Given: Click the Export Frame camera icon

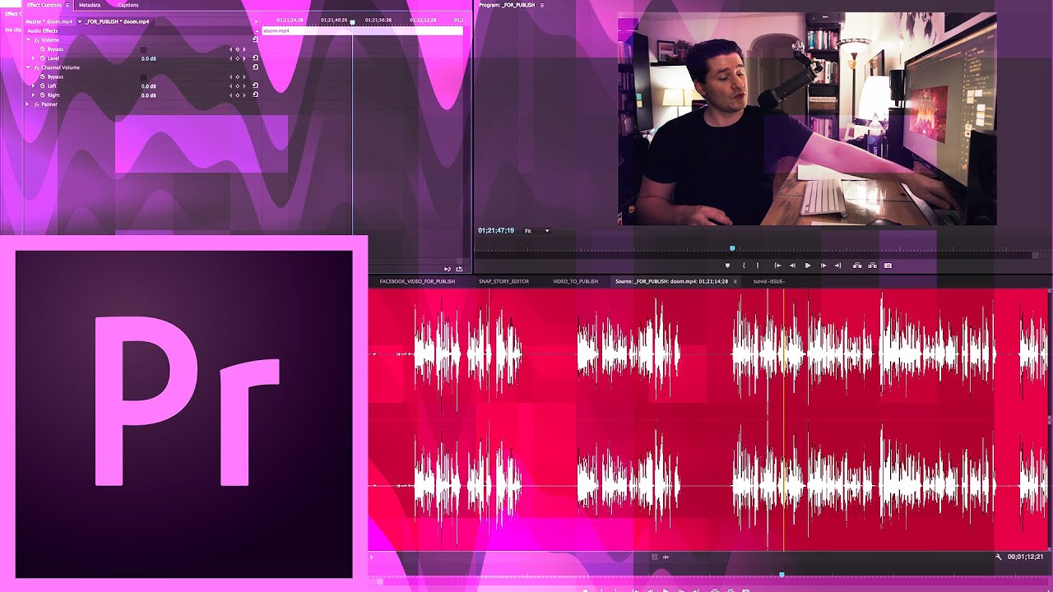Looking at the screenshot, I should click(888, 266).
